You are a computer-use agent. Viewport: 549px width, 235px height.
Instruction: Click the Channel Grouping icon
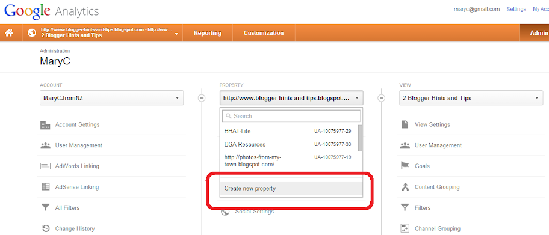point(405,229)
